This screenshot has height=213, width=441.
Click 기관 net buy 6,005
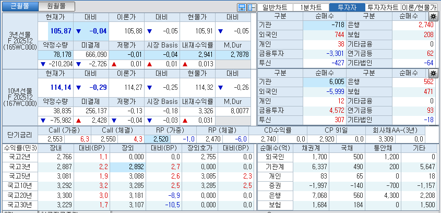[337, 82]
